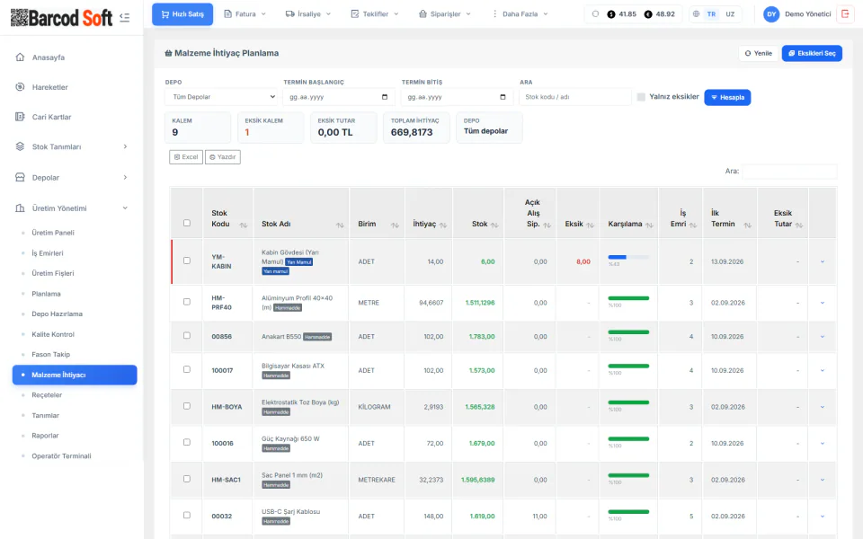The height and width of the screenshot is (539, 863).
Task: Open the Depo dropdown showing Tüm Depolar
Action: pos(222,97)
